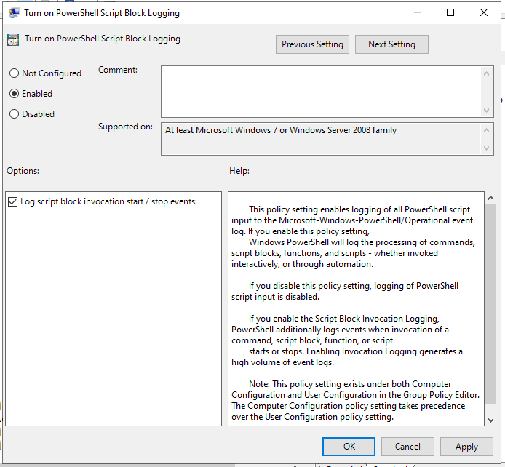The width and height of the screenshot is (505, 467).
Task: Click inside the Comment text box
Action: 320,90
